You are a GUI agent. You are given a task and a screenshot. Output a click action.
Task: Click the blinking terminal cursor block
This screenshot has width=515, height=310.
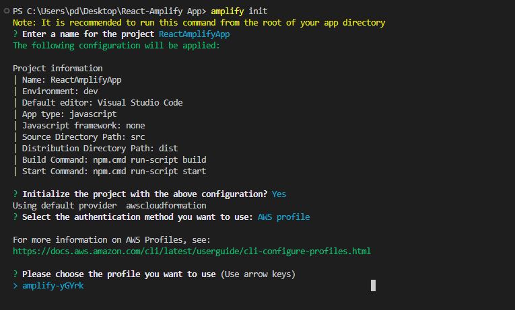[x=373, y=286]
